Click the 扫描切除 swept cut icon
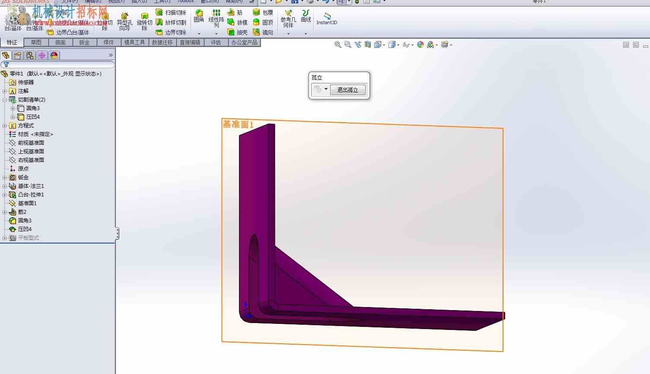 (x=159, y=13)
